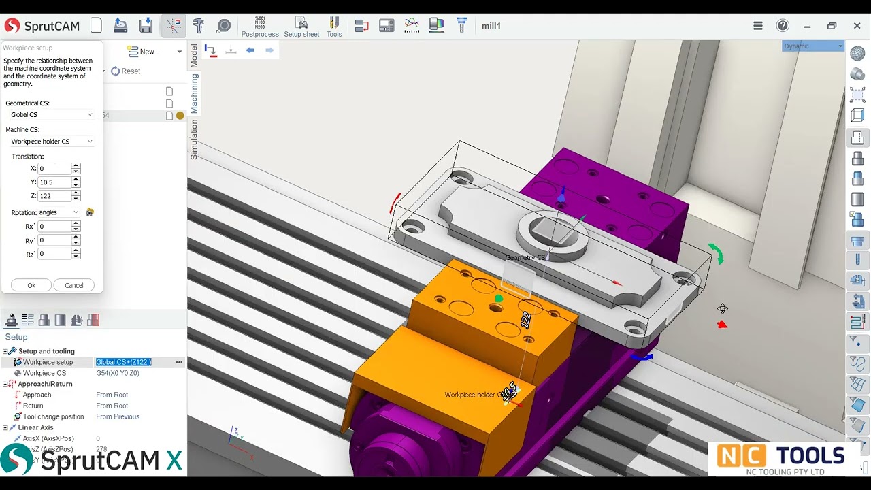Screen dimensions: 871x490
Task: Click the Reset button
Action: (125, 71)
